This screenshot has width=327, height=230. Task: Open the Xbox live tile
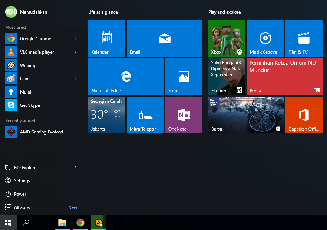[x=227, y=38]
